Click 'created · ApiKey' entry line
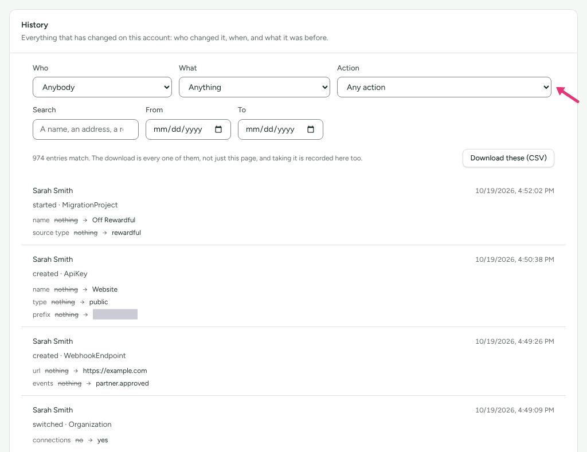This screenshot has height=452, width=587. click(x=60, y=274)
